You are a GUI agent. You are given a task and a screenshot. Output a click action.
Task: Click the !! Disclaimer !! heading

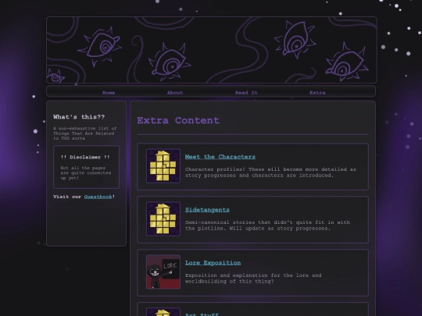[x=85, y=157]
